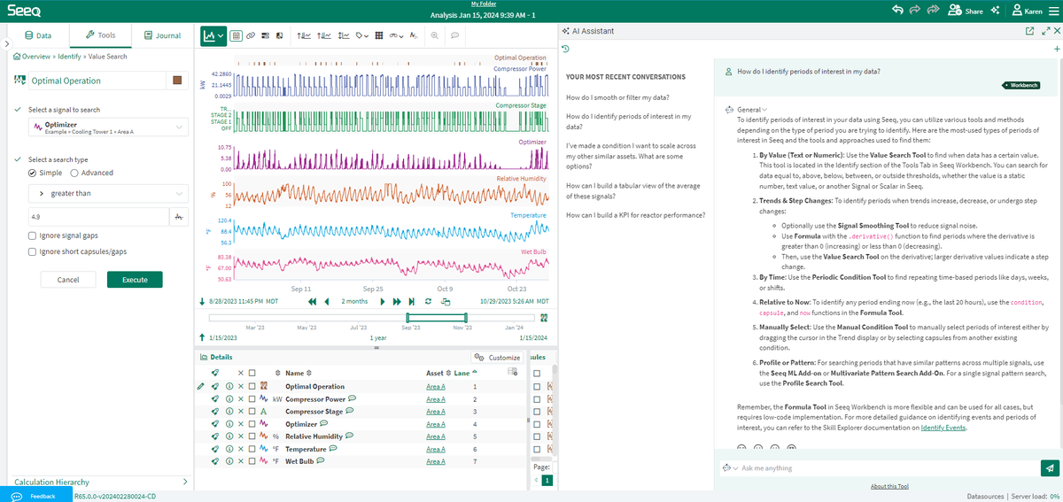
Task: Jump display range to now
Action: 410,302
